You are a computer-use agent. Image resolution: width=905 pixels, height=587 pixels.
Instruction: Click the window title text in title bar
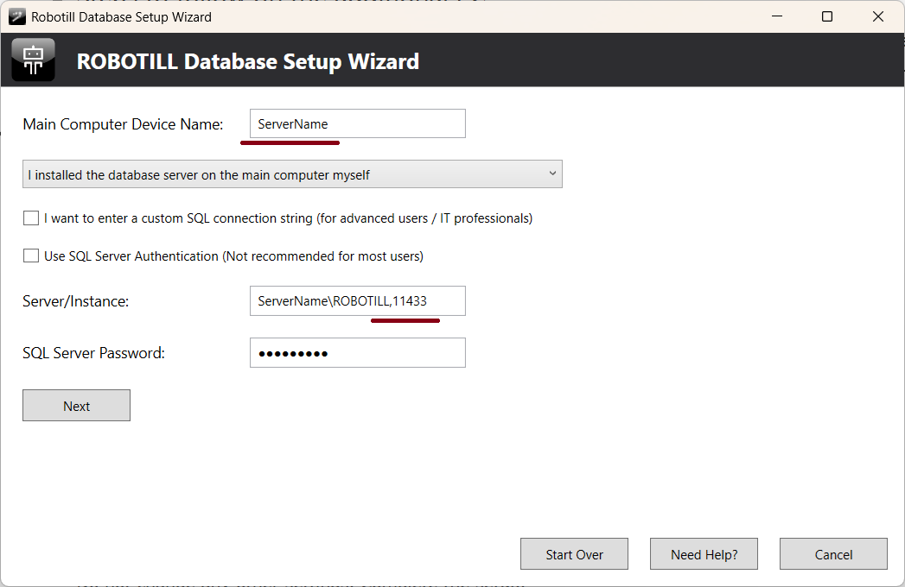121,16
